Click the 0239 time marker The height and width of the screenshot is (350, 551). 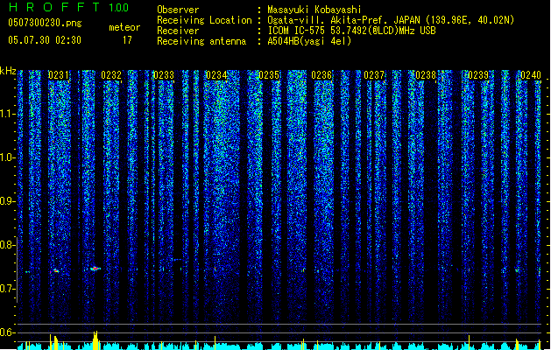click(478, 75)
